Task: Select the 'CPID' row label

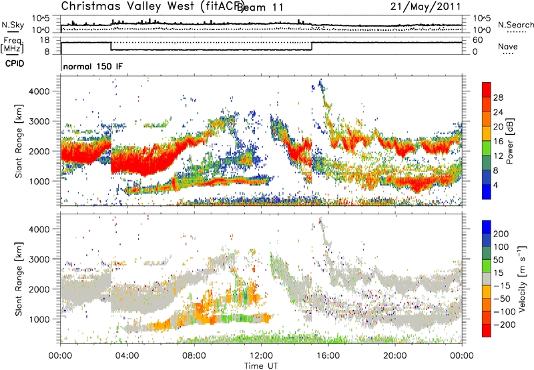Action: click(x=15, y=63)
